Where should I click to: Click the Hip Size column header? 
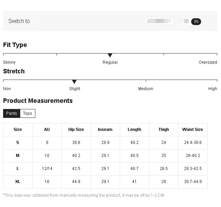tap(76, 130)
